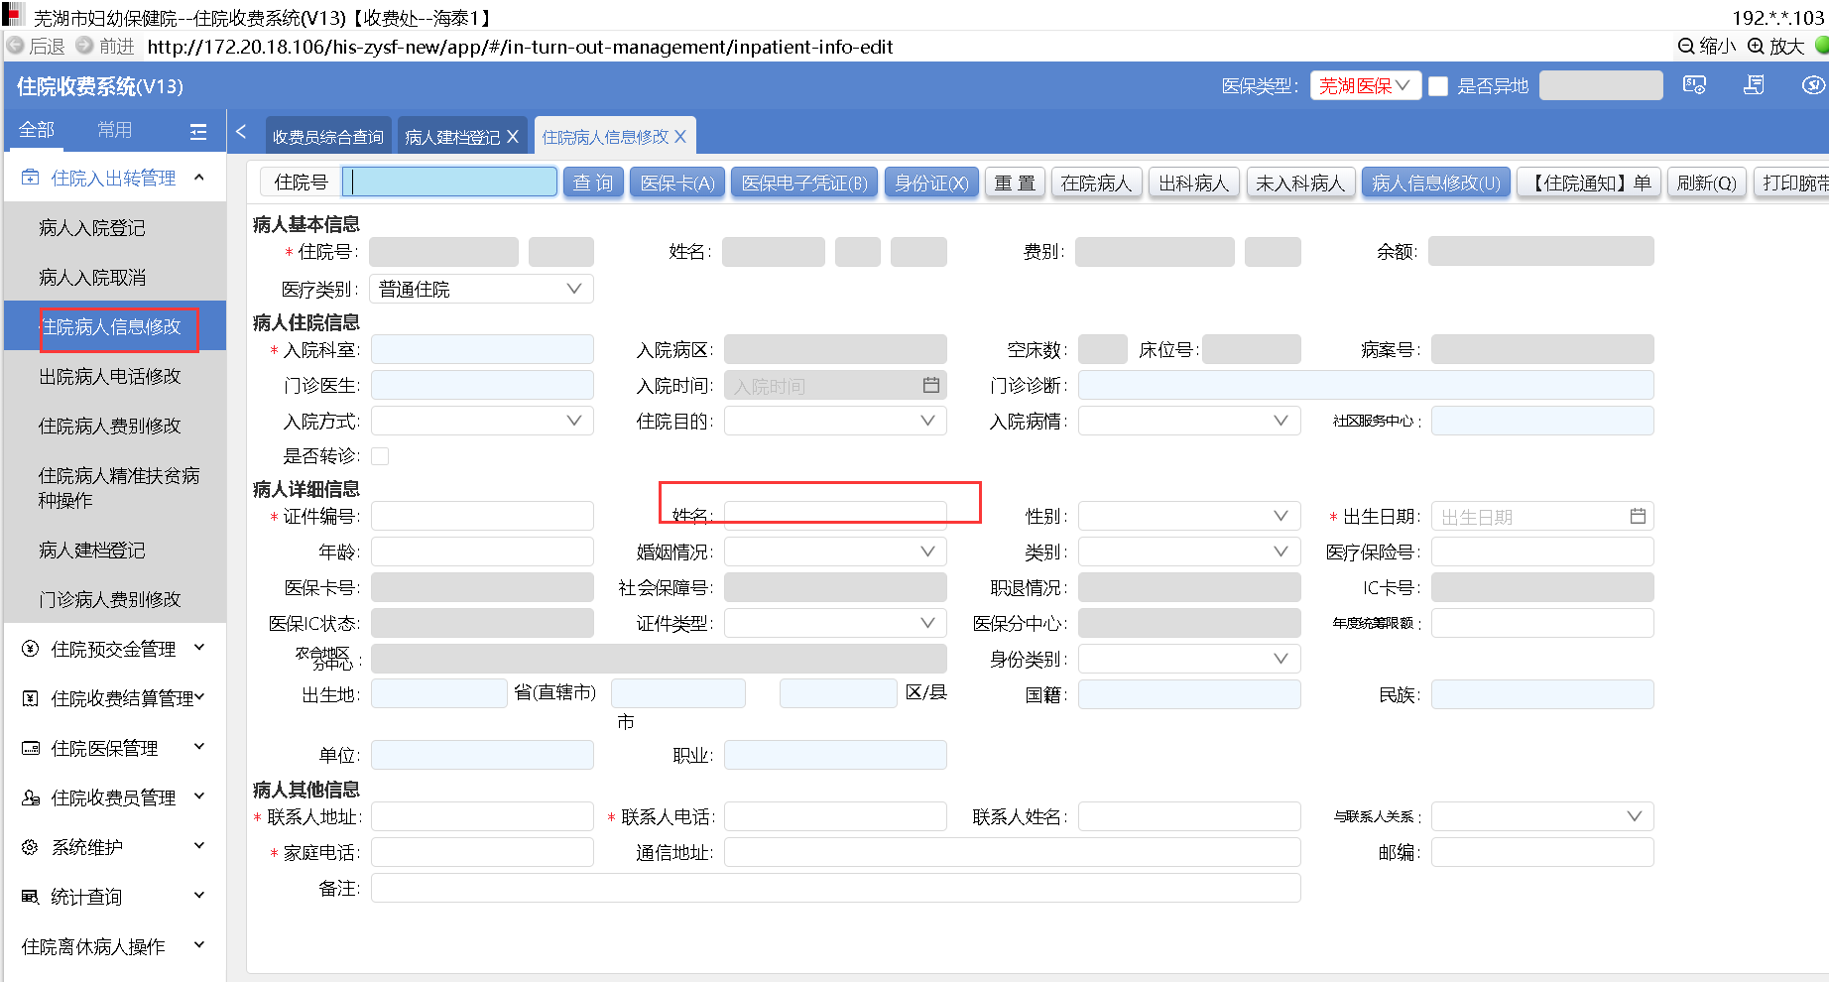Click the 备注 input field
The image size is (1829, 982).
tap(836, 888)
